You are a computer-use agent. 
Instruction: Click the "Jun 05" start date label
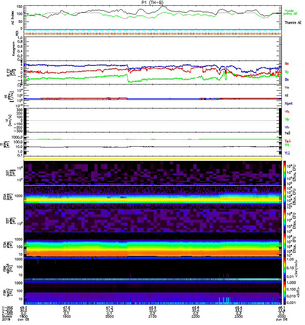pyautogui.click(x=24, y=319)
